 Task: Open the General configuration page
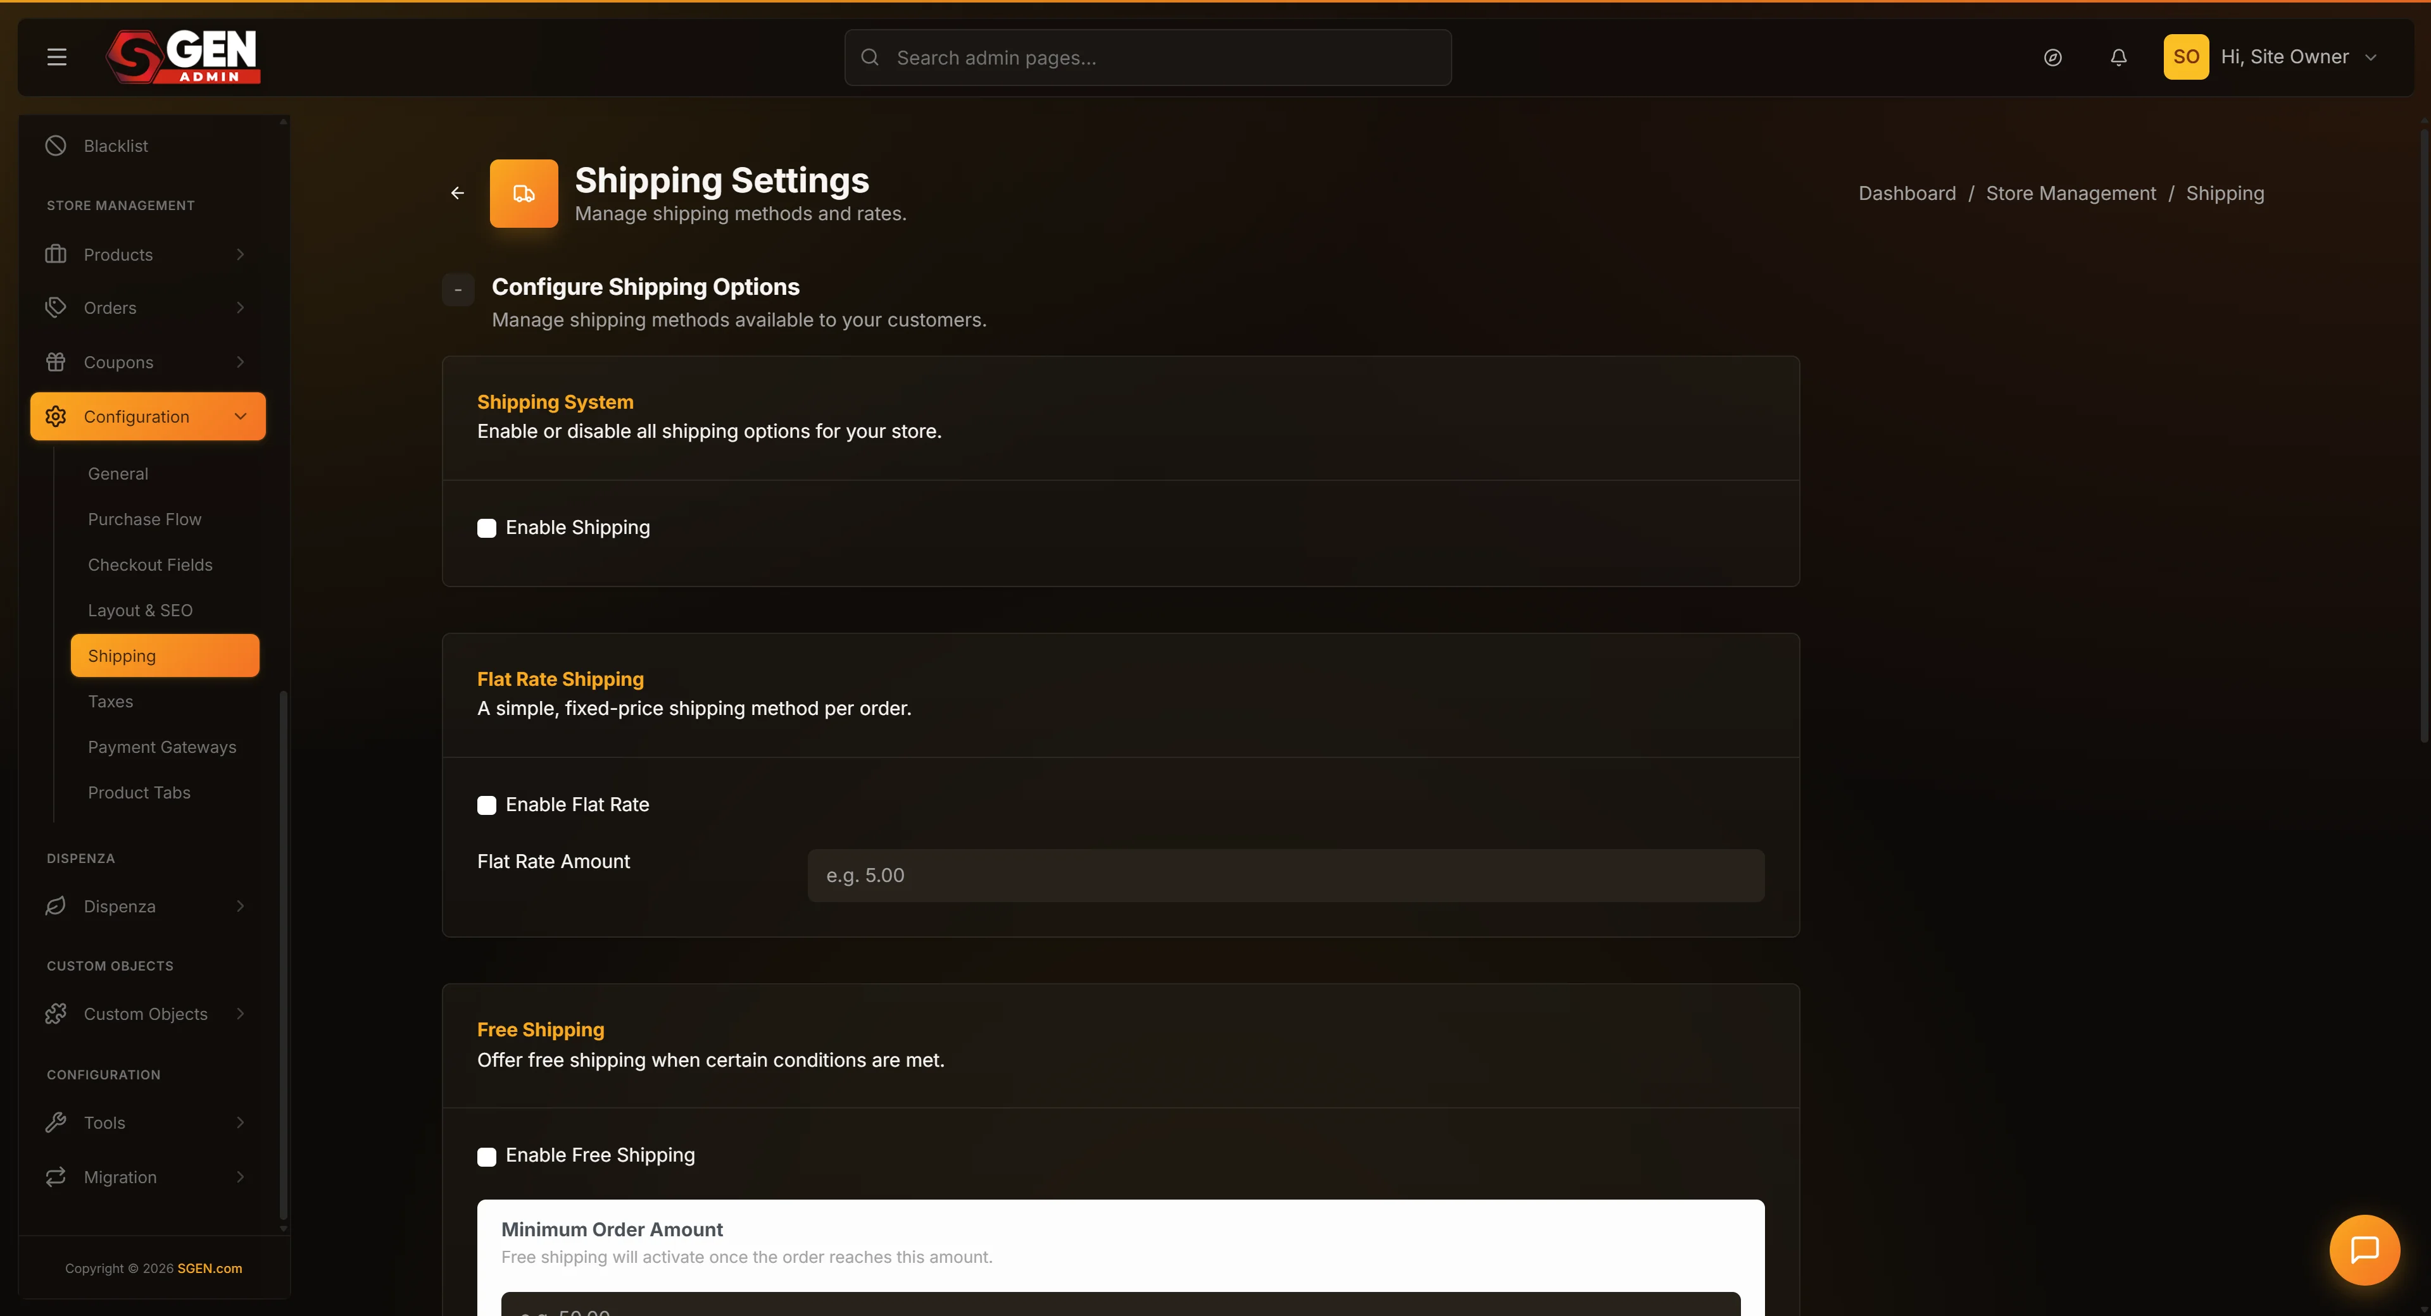pos(118,474)
